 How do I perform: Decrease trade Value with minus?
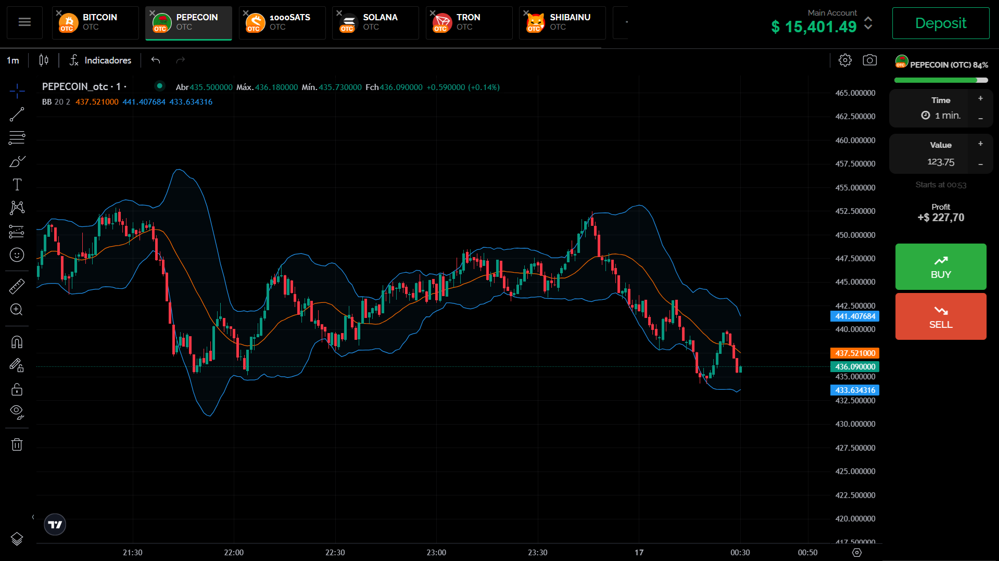coord(980,164)
